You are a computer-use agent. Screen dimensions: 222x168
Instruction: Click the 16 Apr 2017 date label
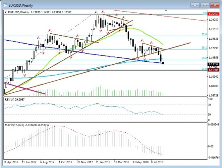(11, 162)
